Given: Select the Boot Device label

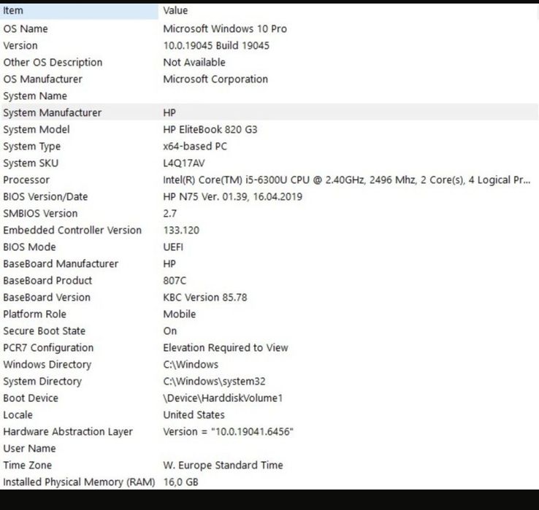Looking at the screenshot, I should pos(31,398).
